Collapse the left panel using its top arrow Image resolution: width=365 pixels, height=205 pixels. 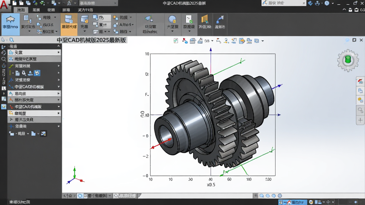58,46
